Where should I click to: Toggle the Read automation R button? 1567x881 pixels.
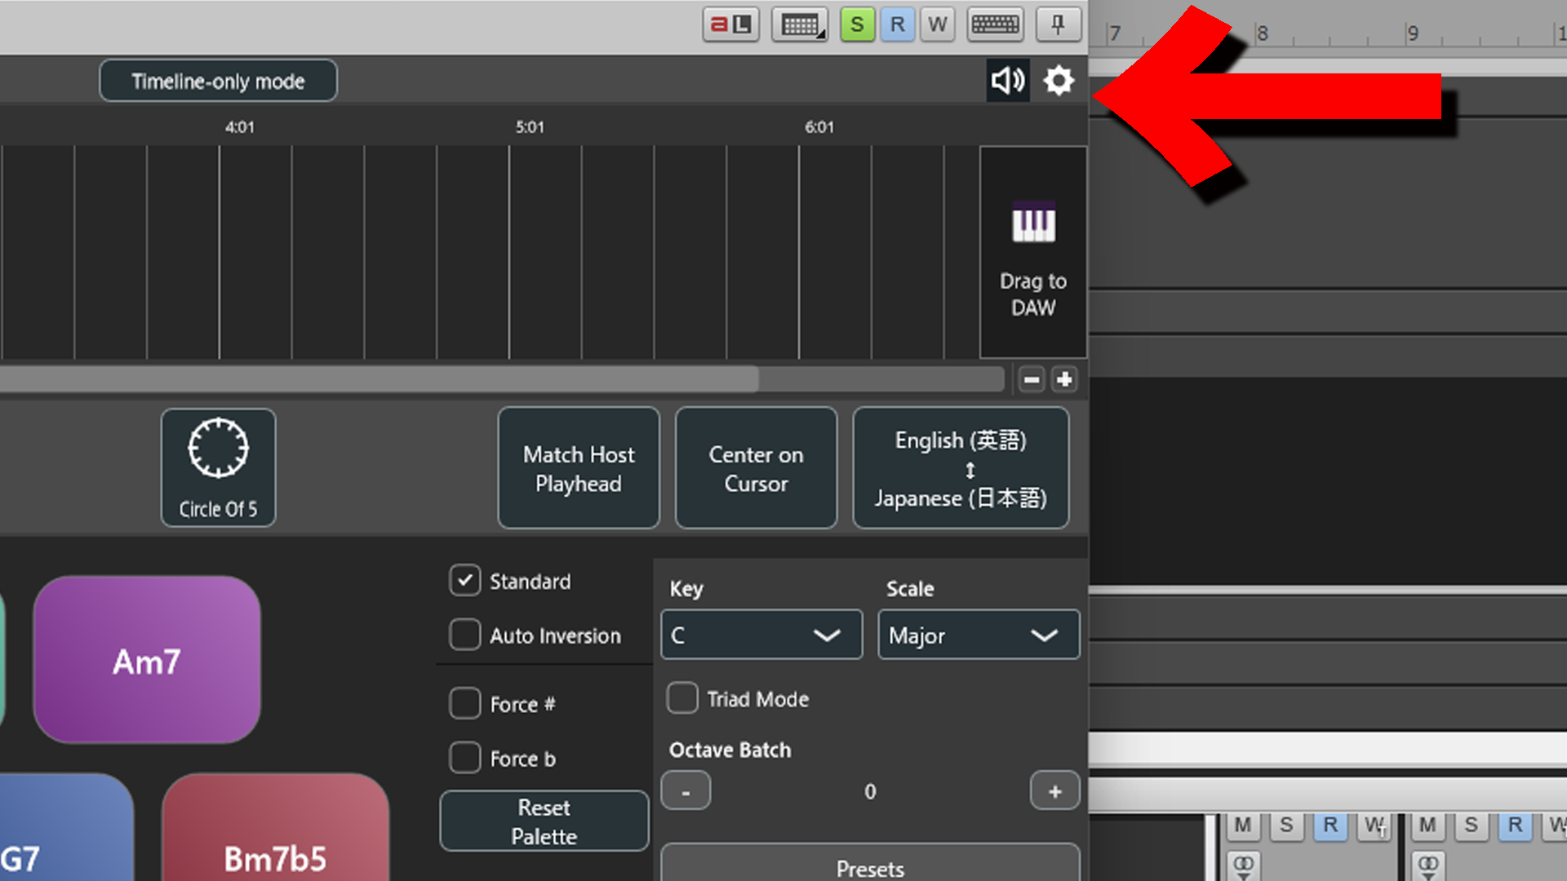(x=897, y=24)
